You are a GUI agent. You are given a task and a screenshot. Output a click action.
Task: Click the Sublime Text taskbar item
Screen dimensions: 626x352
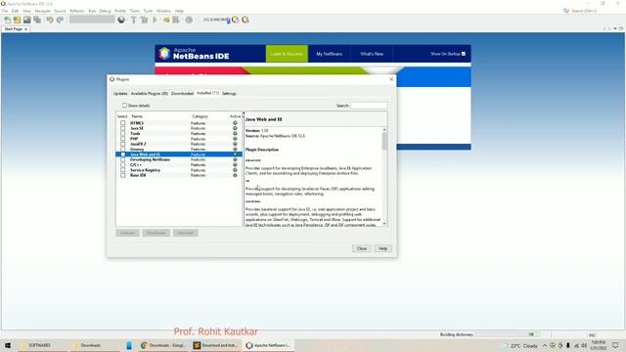coord(215,345)
